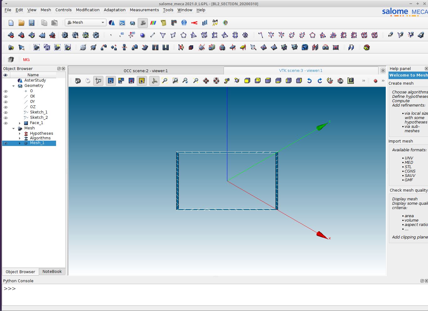This screenshot has height=311, width=428.
Task: Click the eye column header icon
Action: click(6, 75)
